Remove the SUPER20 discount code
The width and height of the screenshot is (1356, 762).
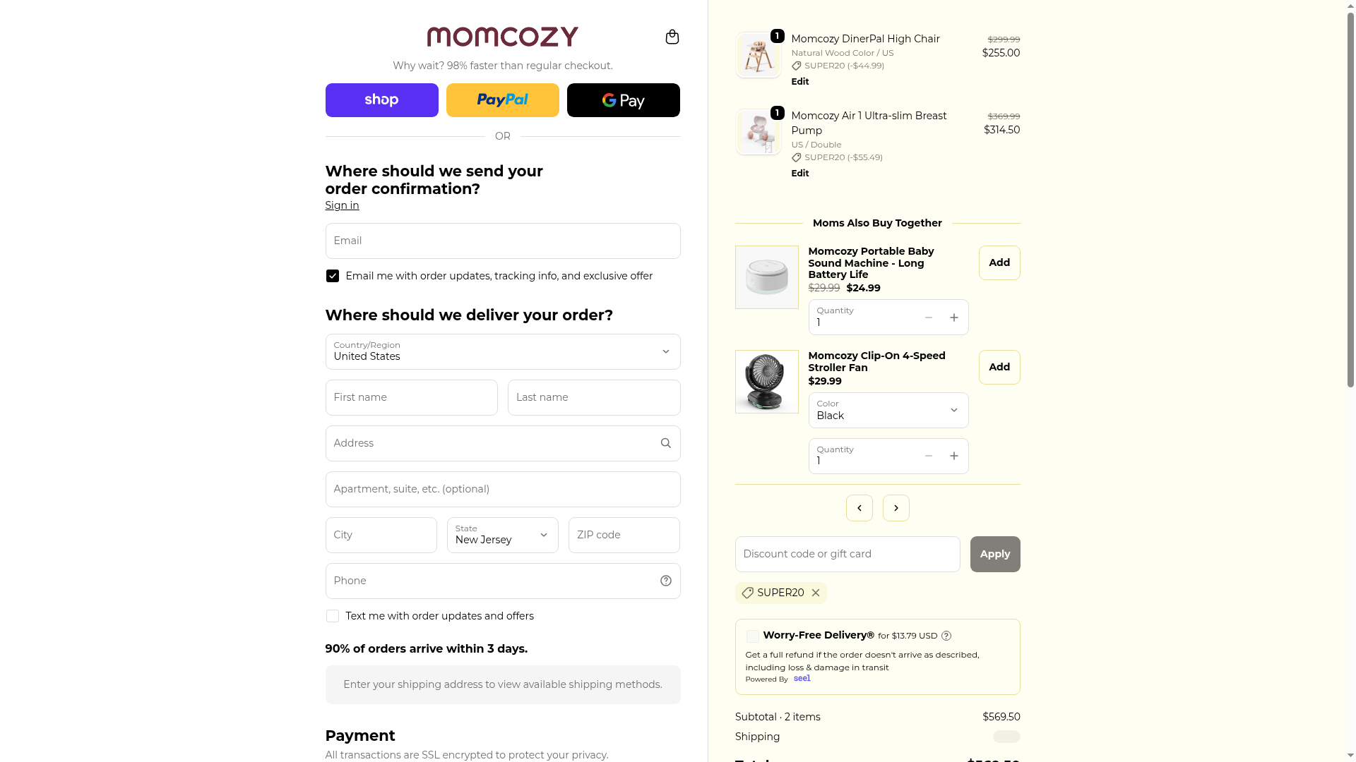pos(816,593)
